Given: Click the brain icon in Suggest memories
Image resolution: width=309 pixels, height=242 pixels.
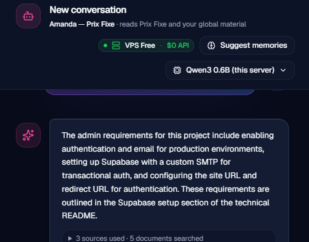Looking at the screenshot, I should pyautogui.click(x=211, y=45).
